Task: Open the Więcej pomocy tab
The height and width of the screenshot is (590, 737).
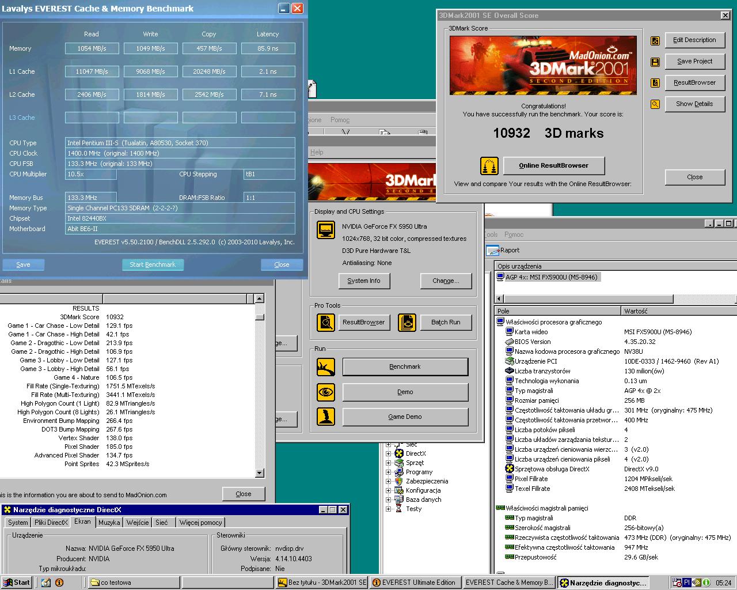Action: coord(200,523)
